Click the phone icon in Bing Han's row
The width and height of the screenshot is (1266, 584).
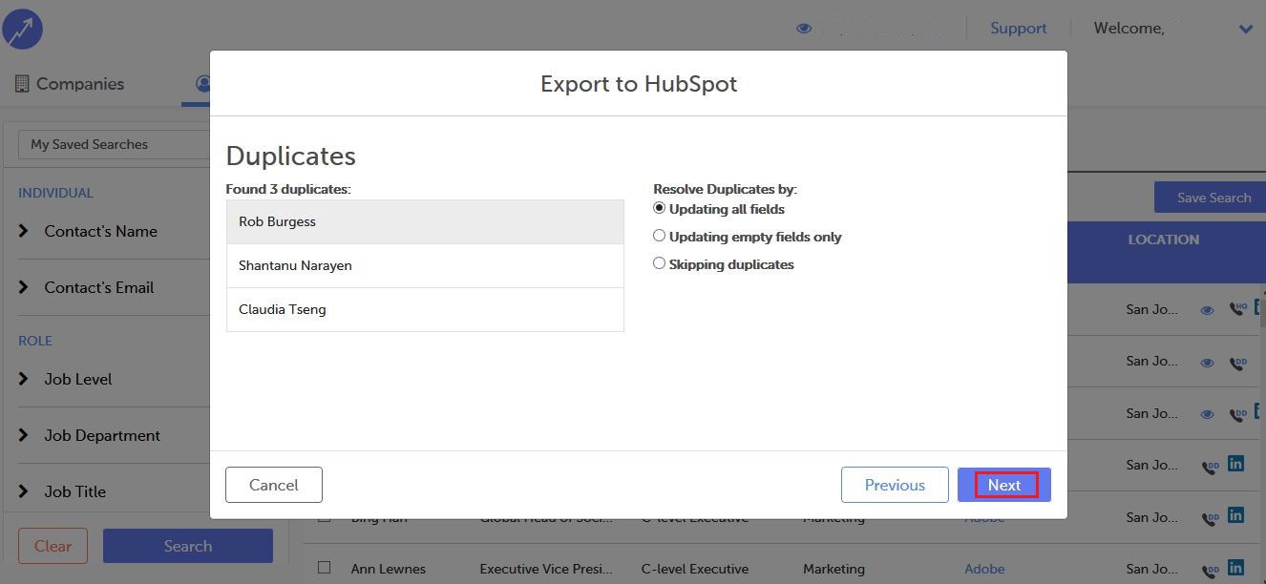[x=1211, y=518]
